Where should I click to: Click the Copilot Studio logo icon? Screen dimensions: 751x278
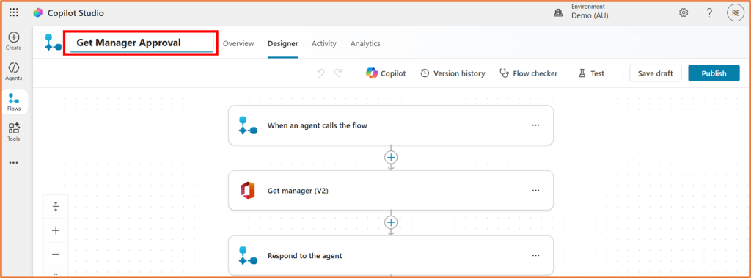coord(38,13)
